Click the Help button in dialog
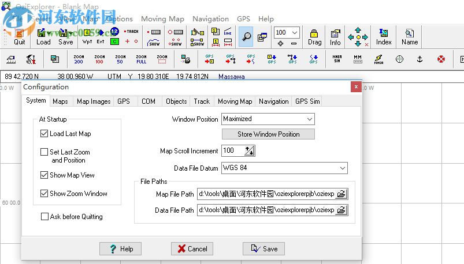Image resolution: width=464 pixels, height=264 pixels. click(x=120, y=248)
